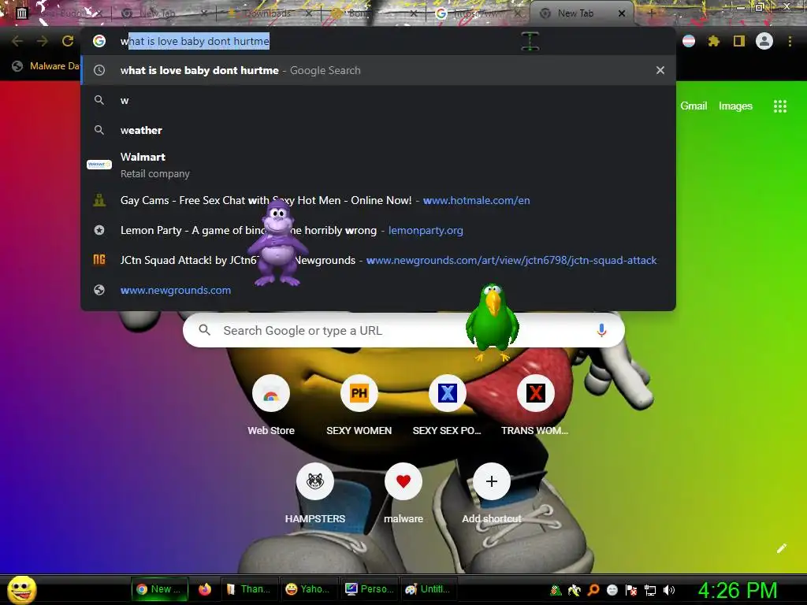The image size is (807, 605).
Task: Click the 'Search Google or type a URL' box
Action: pos(403,330)
